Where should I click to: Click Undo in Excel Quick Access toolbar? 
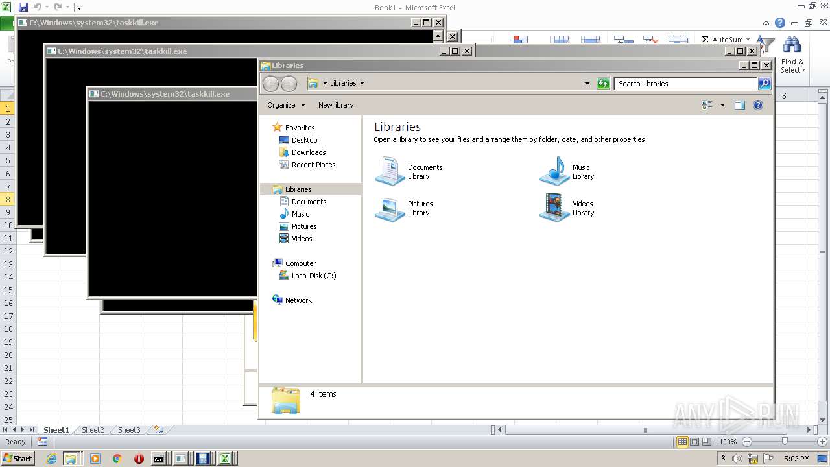coord(38,7)
